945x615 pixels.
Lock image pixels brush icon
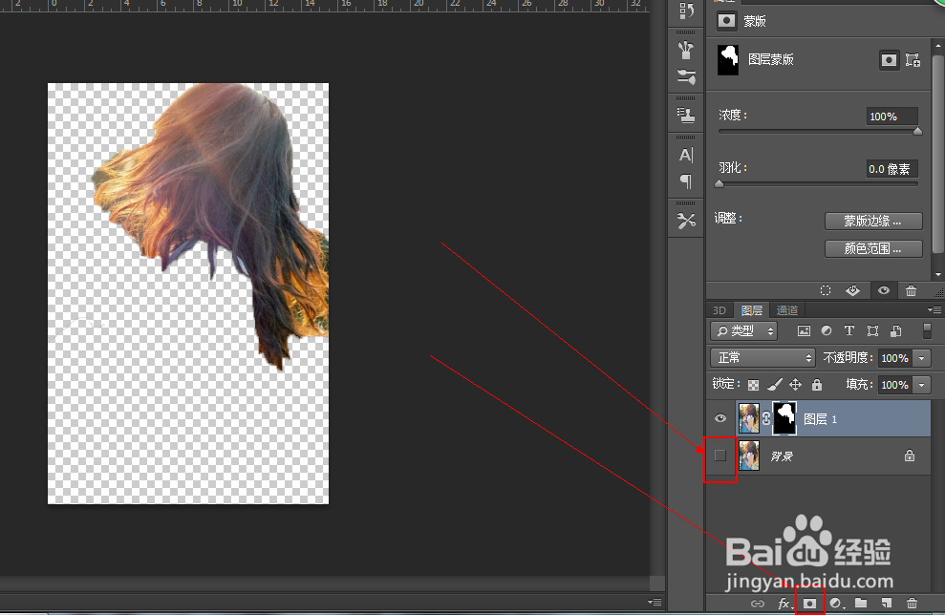[x=775, y=384]
